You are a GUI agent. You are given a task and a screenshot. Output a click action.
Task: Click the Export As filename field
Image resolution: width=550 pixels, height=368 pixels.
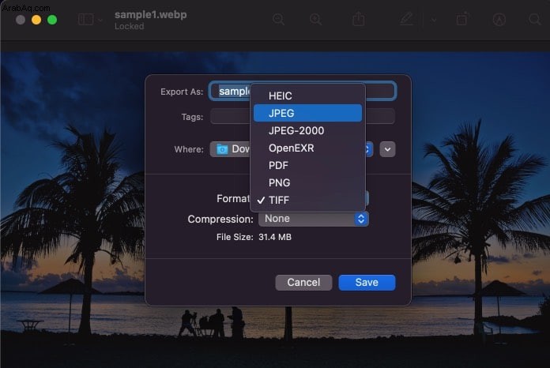pos(303,91)
